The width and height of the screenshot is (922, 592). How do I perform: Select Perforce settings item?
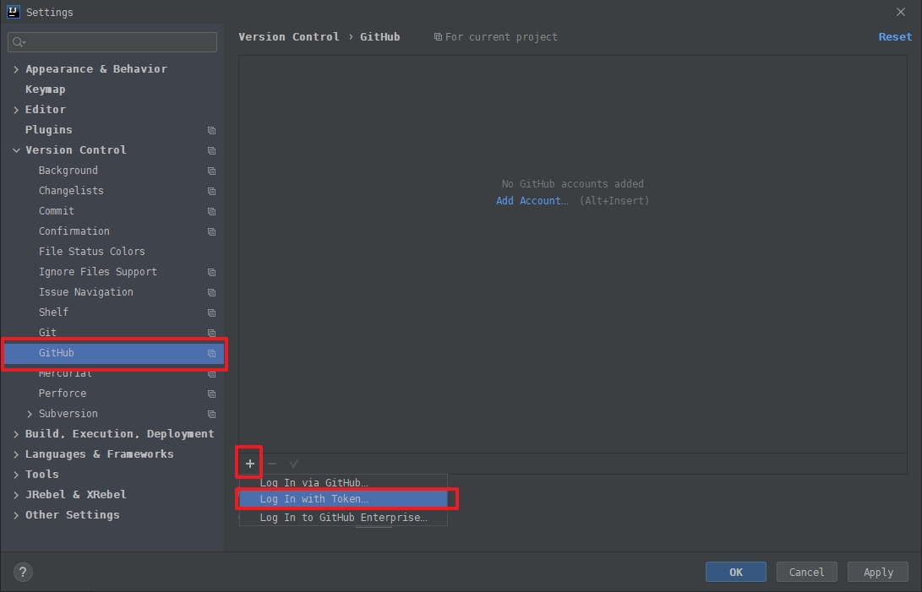pyautogui.click(x=63, y=394)
